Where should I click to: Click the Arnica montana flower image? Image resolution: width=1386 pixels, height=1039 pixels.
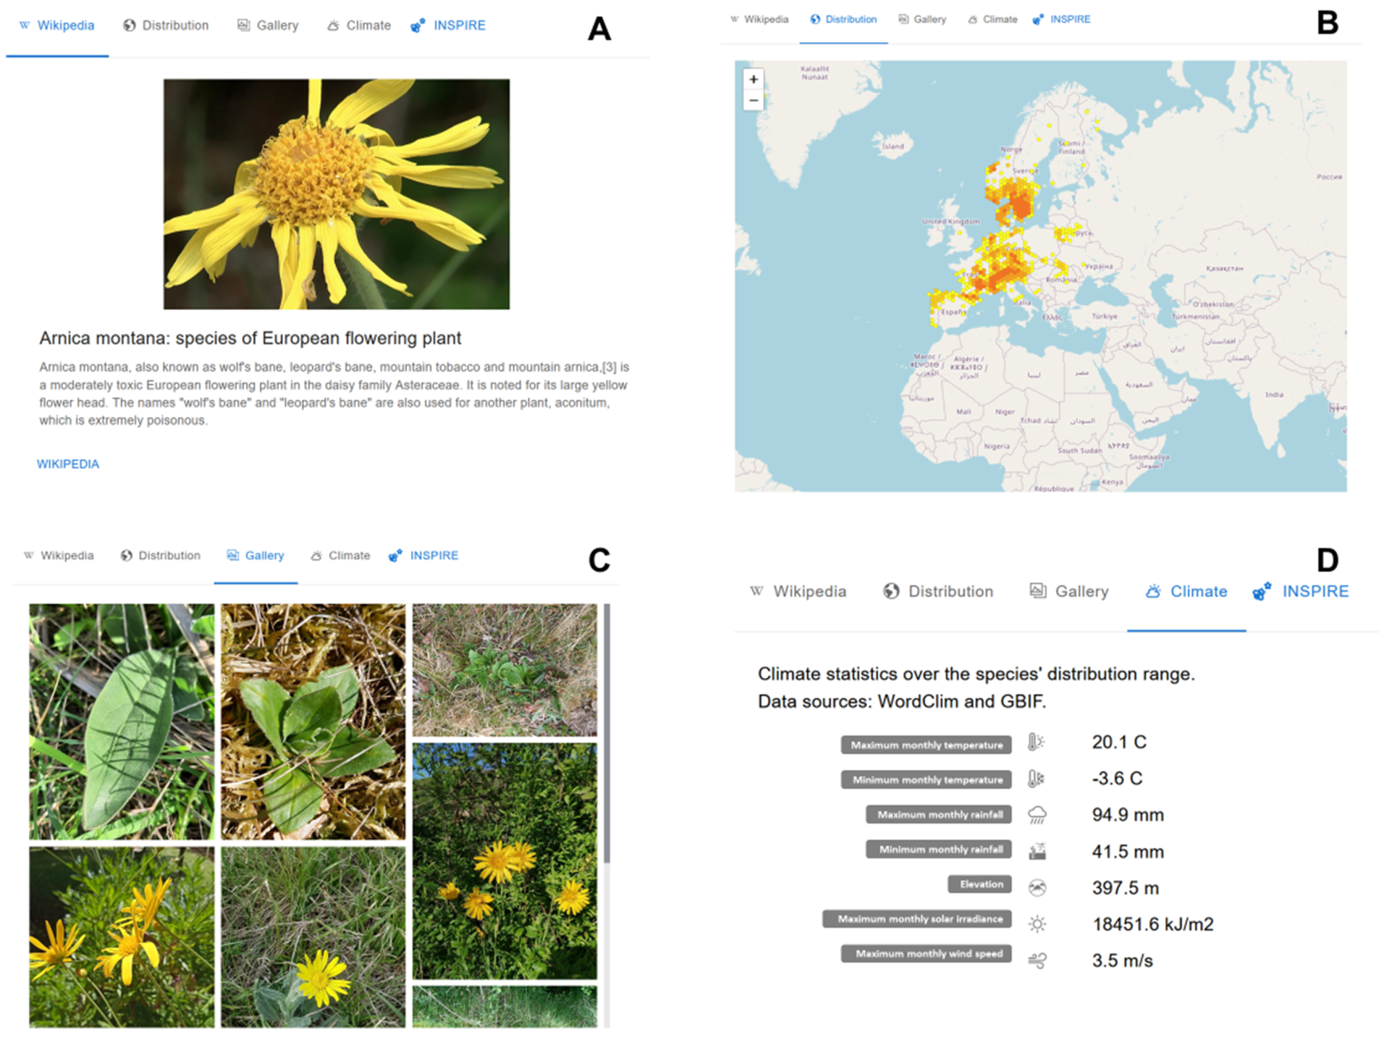[x=336, y=193]
